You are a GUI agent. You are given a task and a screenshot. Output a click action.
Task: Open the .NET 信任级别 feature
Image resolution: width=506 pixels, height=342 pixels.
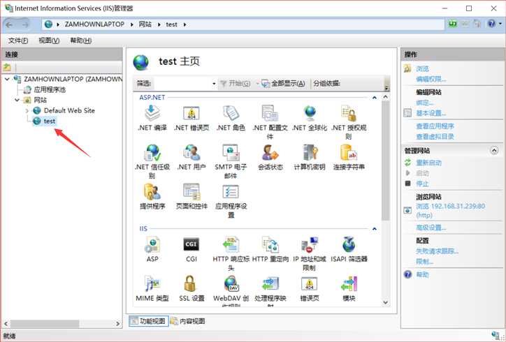[x=152, y=161]
